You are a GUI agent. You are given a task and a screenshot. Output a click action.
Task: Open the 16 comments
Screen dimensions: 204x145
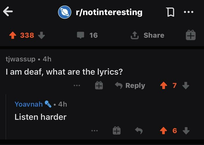point(87,35)
